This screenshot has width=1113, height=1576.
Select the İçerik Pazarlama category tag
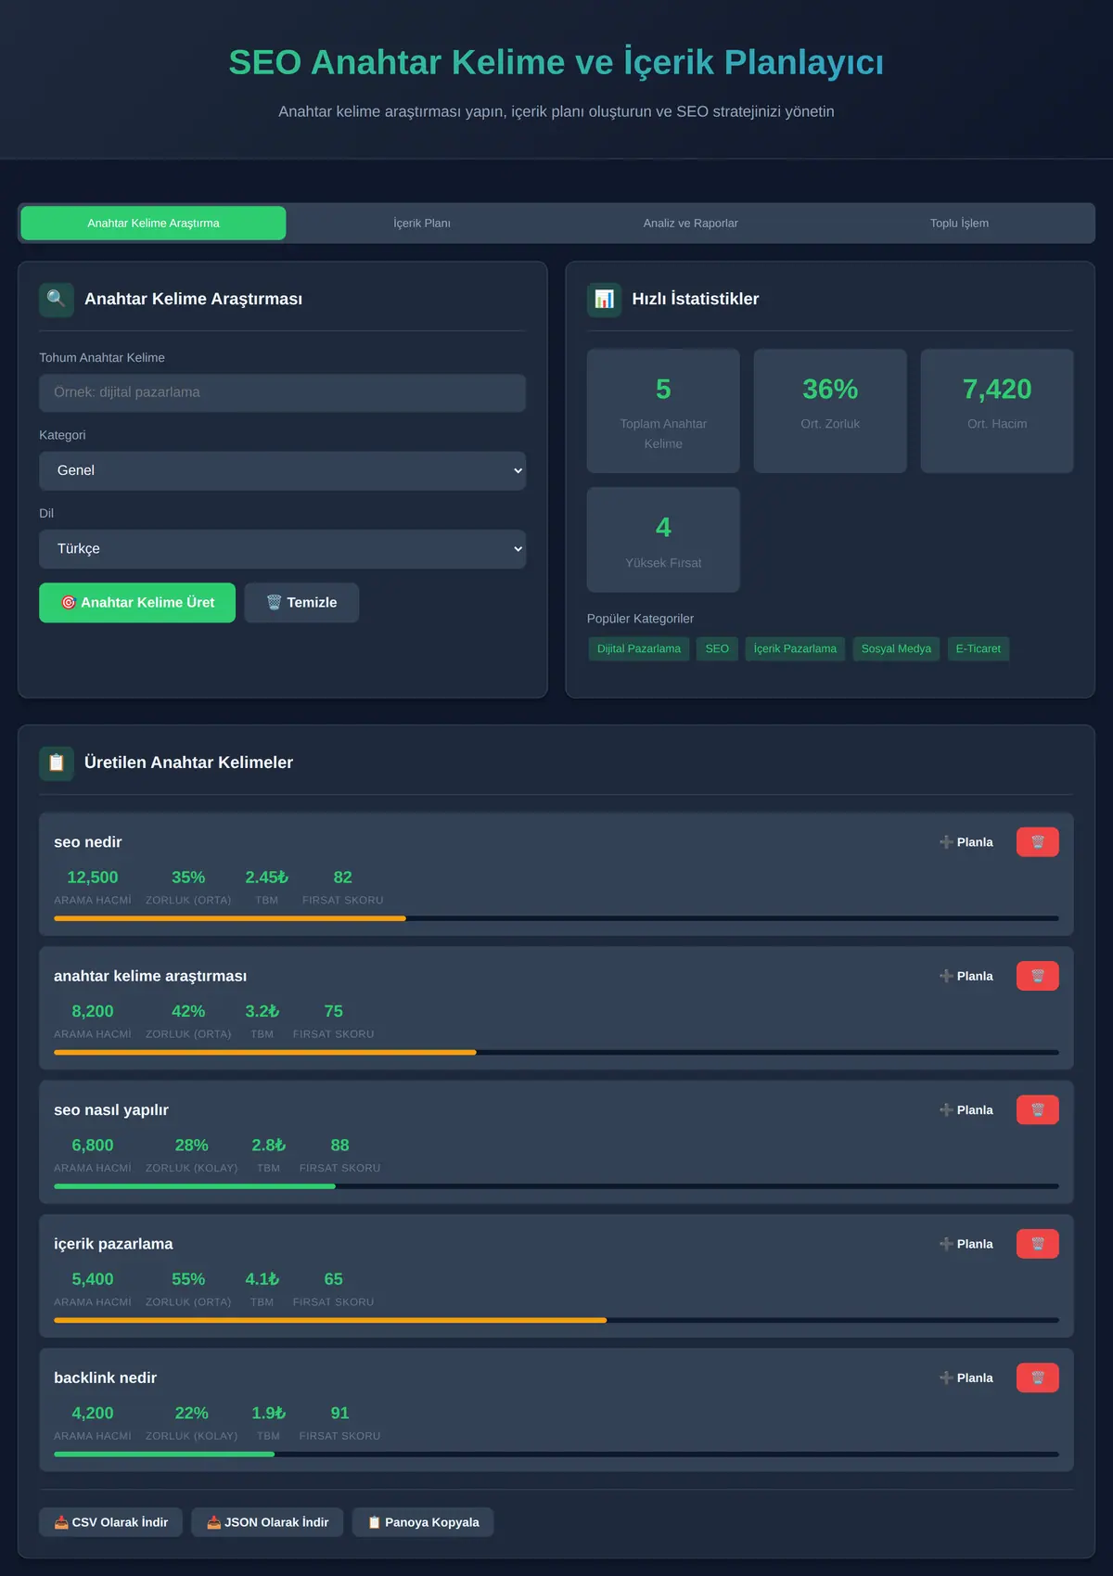(x=795, y=648)
